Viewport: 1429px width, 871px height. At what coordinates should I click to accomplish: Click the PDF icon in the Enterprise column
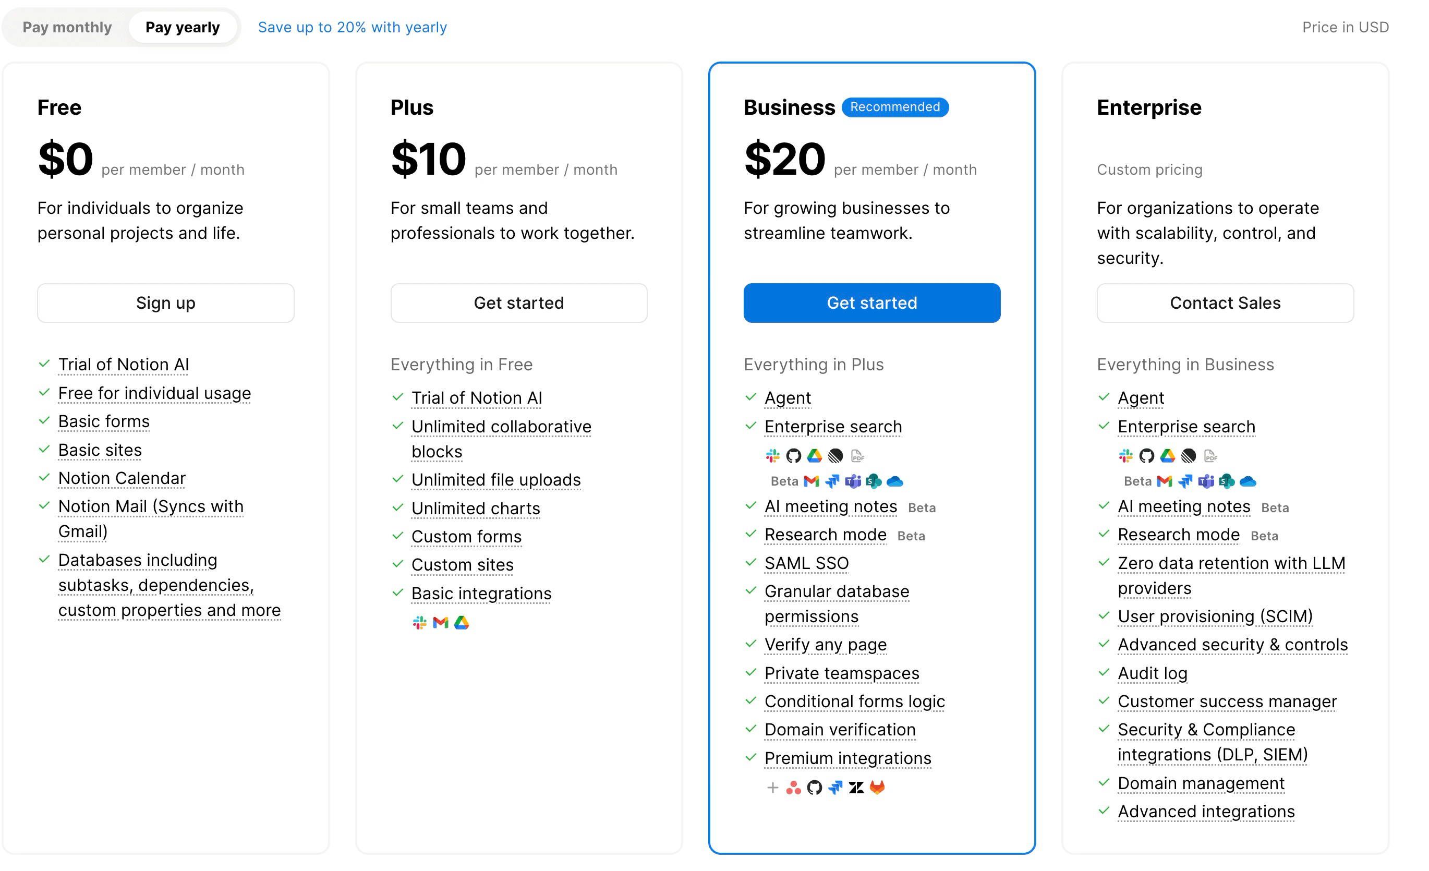[1211, 456]
